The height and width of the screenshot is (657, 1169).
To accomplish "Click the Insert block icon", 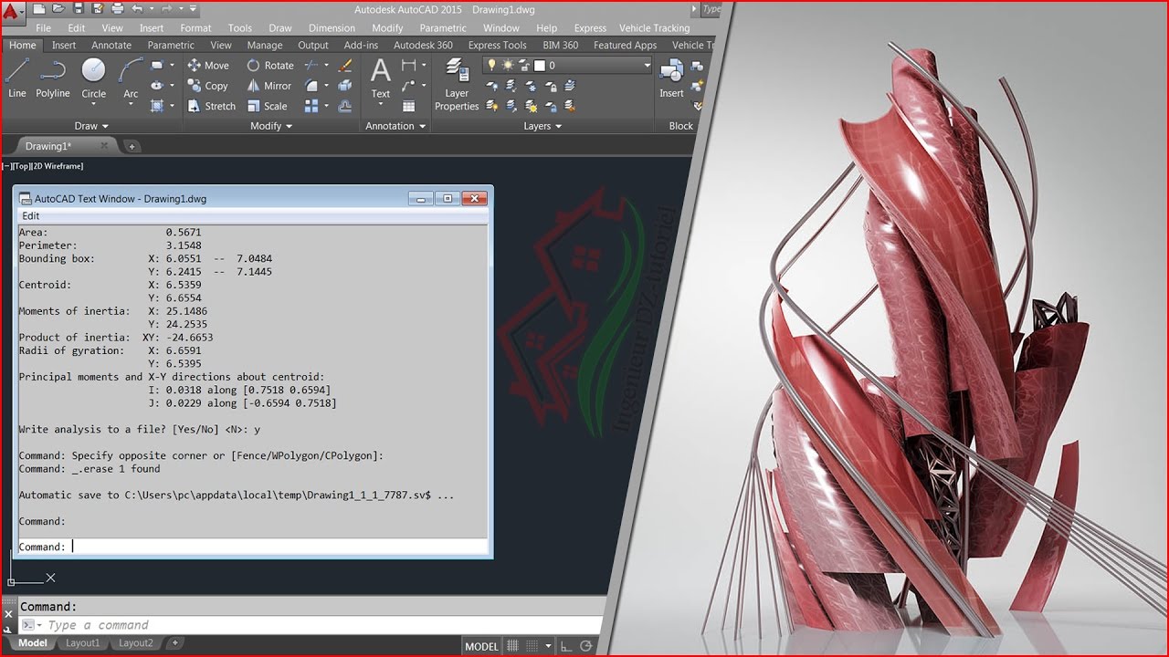I will [671, 79].
